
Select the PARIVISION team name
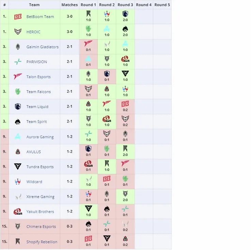37,62
